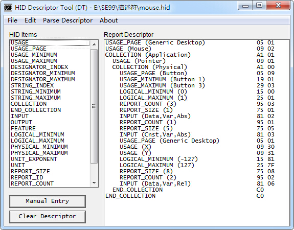Select LOGICAL_MAXIMUM in HID Items list

(x=50, y=141)
